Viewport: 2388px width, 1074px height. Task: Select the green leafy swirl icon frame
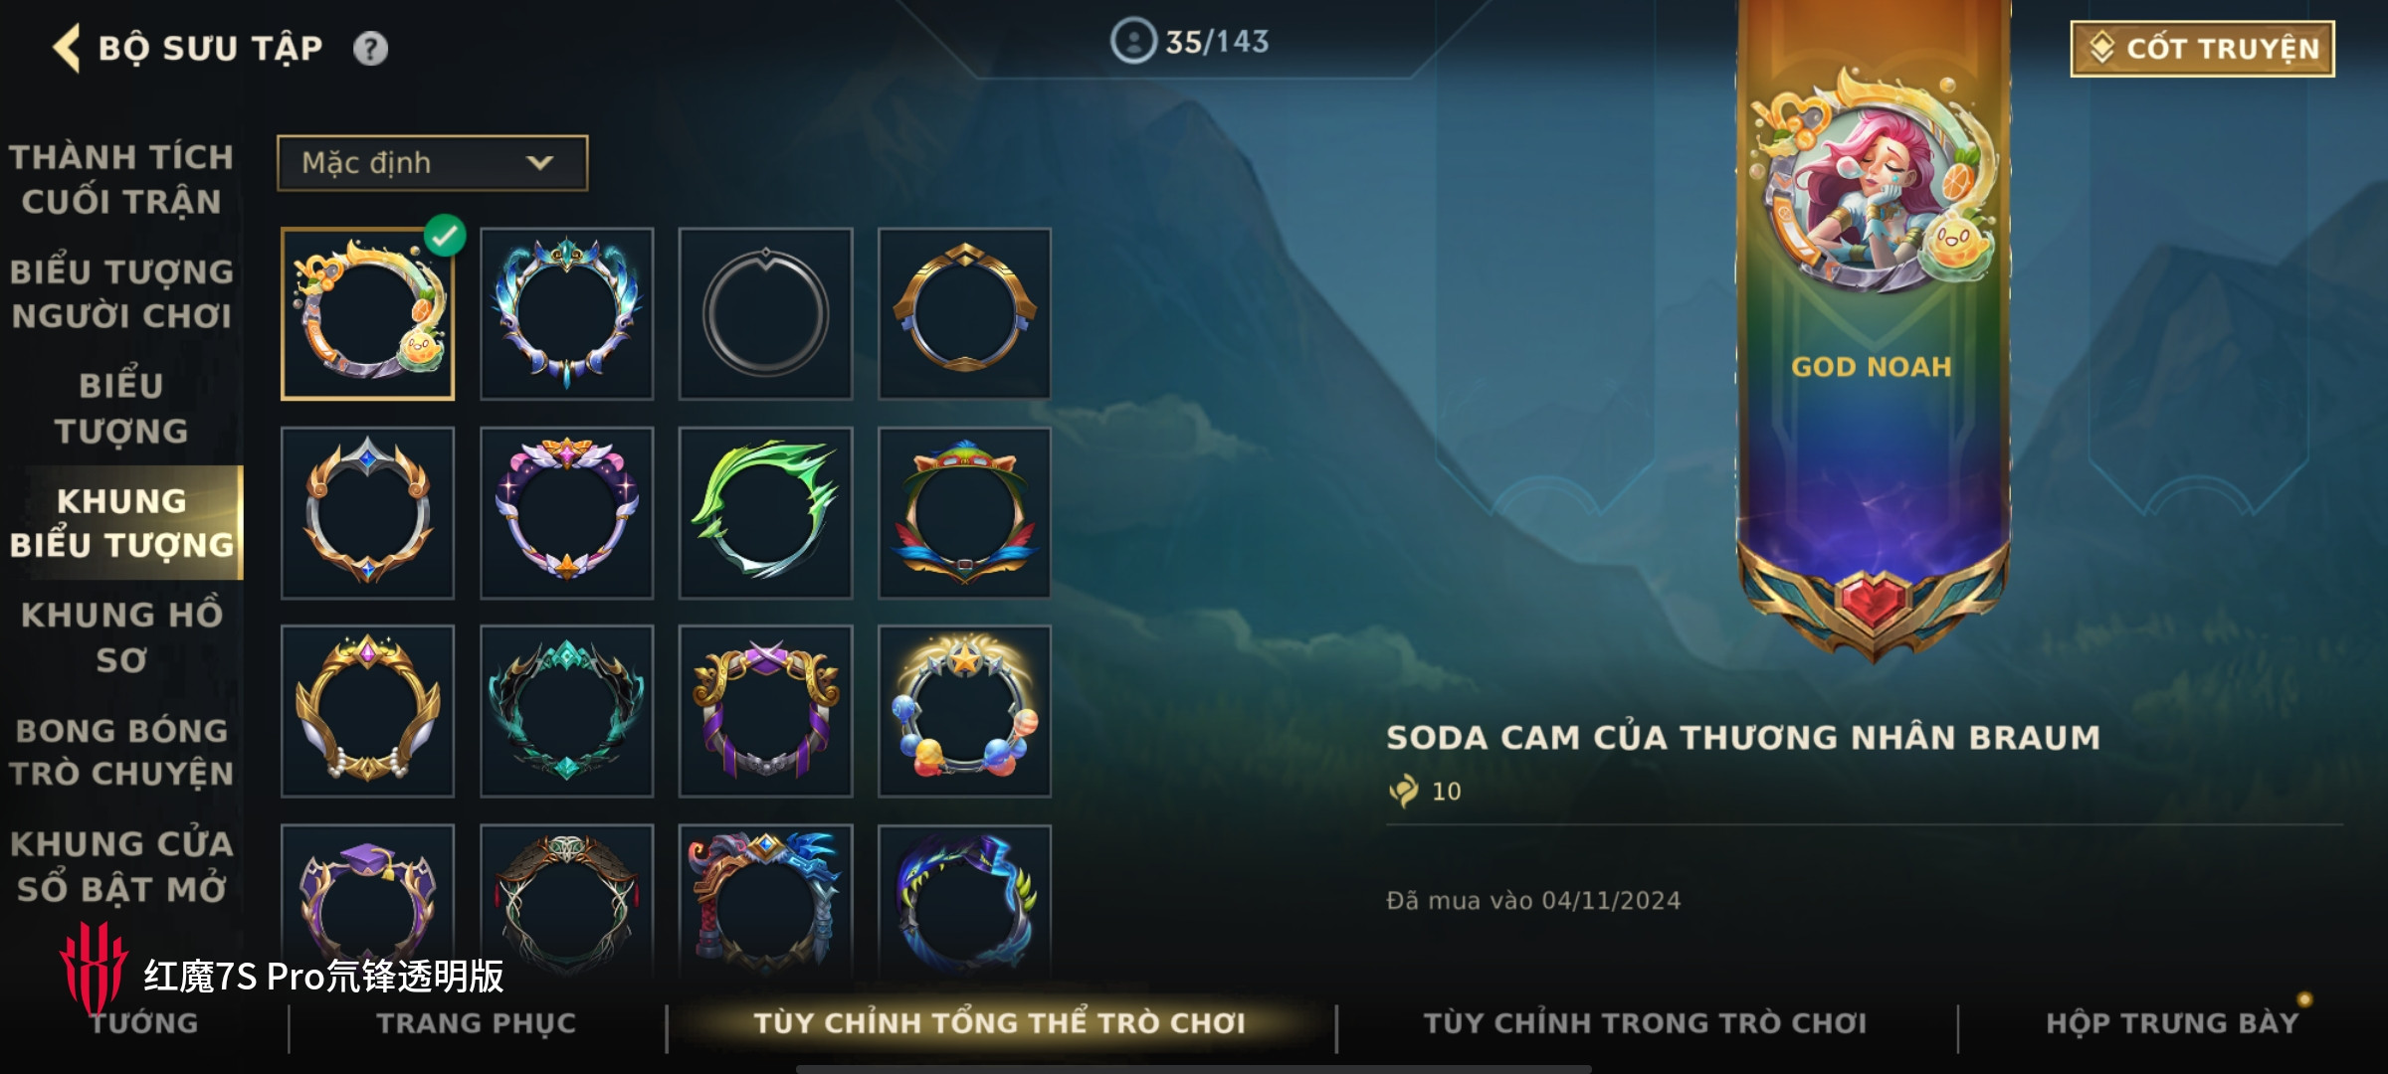[765, 512]
